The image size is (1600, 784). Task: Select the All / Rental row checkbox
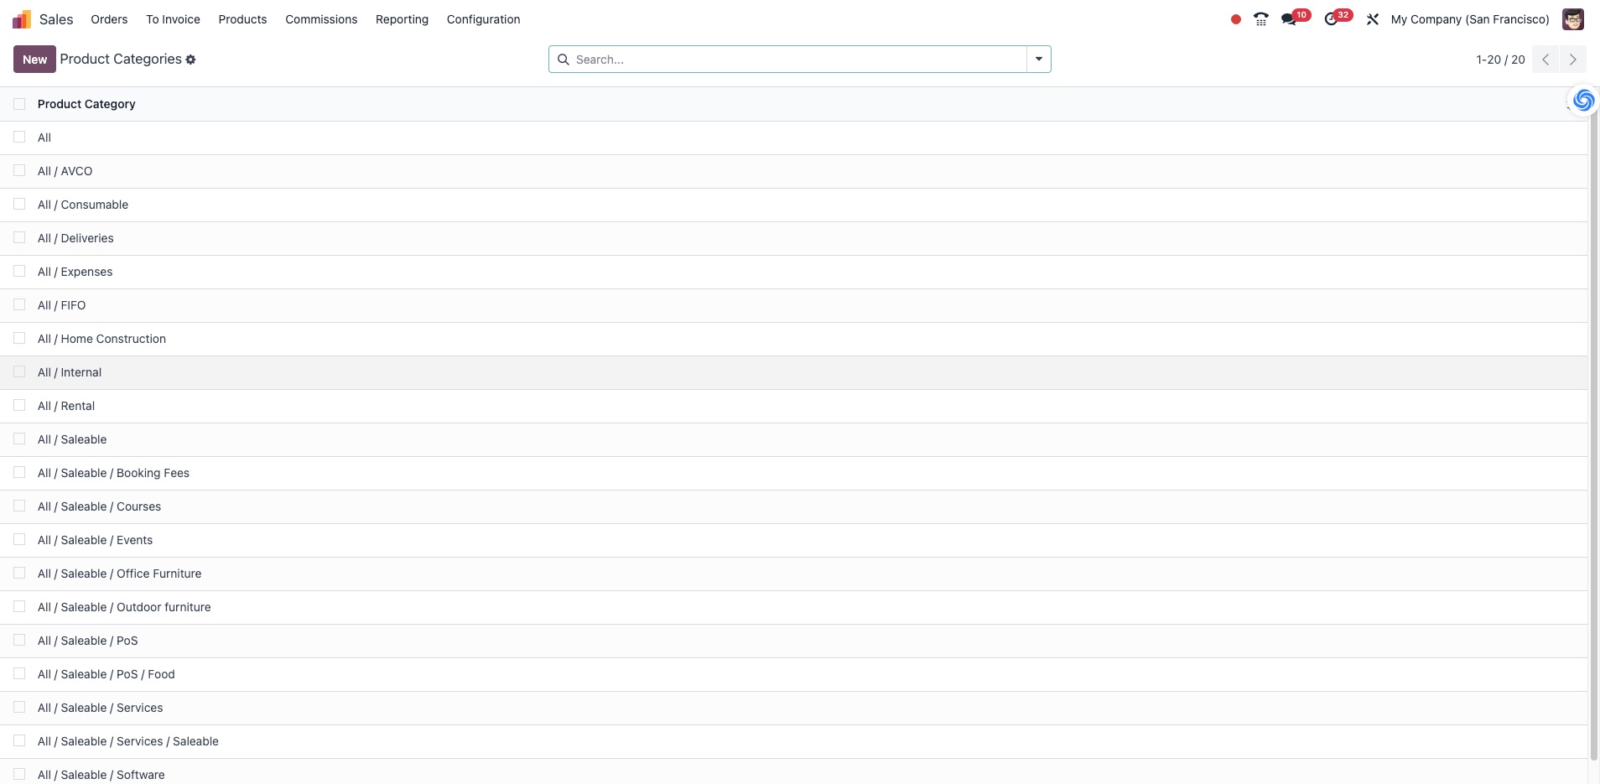[x=19, y=406]
